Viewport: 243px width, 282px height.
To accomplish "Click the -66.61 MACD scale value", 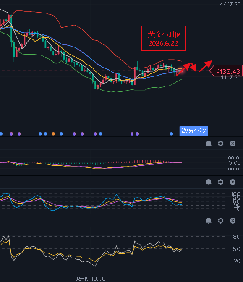I will pyautogui.click(x=233, y=168).
